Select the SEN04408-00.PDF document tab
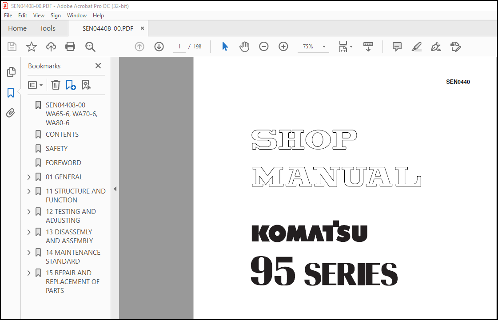This screenshot has width=498, height=320. click(x=108, y=28)
